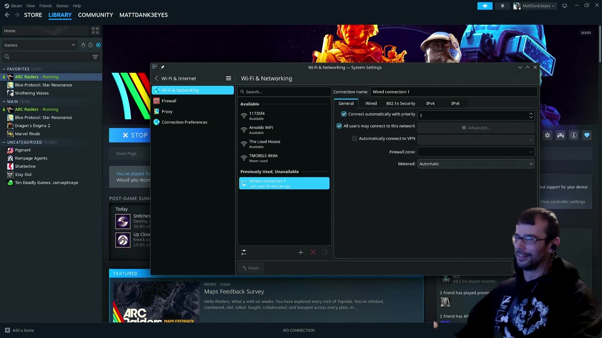Switch to the General tab
602x338 pixels.
pyautogui.click(x=346, y=103)
